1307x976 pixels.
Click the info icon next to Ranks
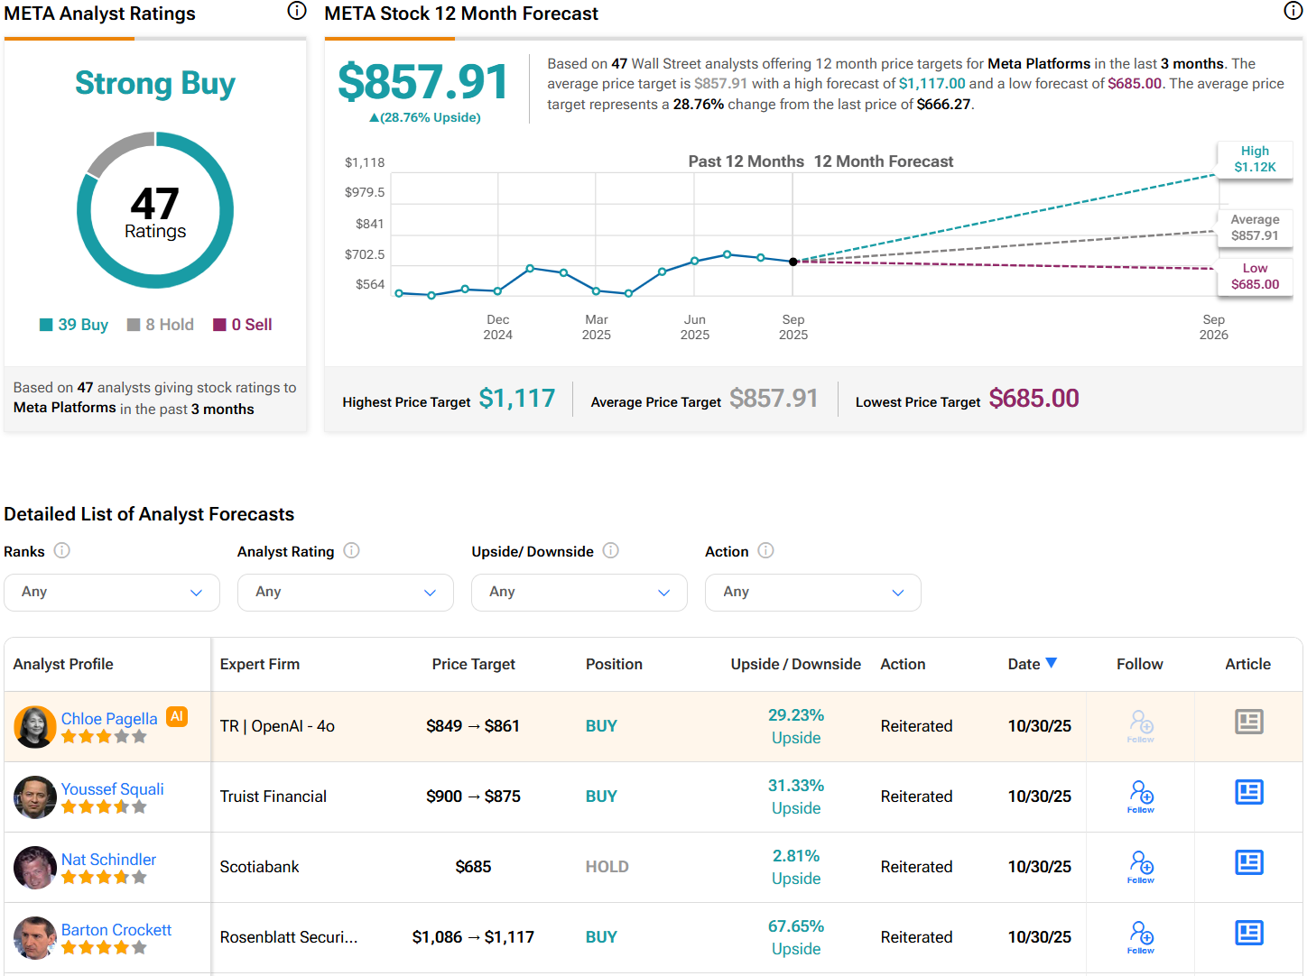click(61, 550)
